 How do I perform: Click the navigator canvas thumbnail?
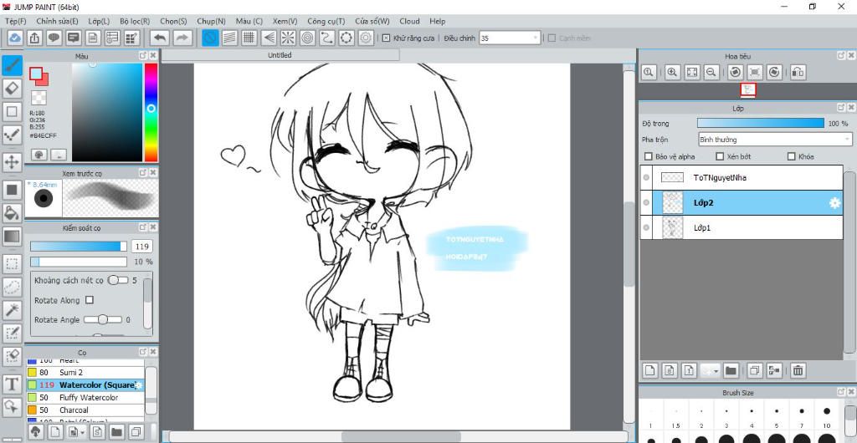(748, 90)
